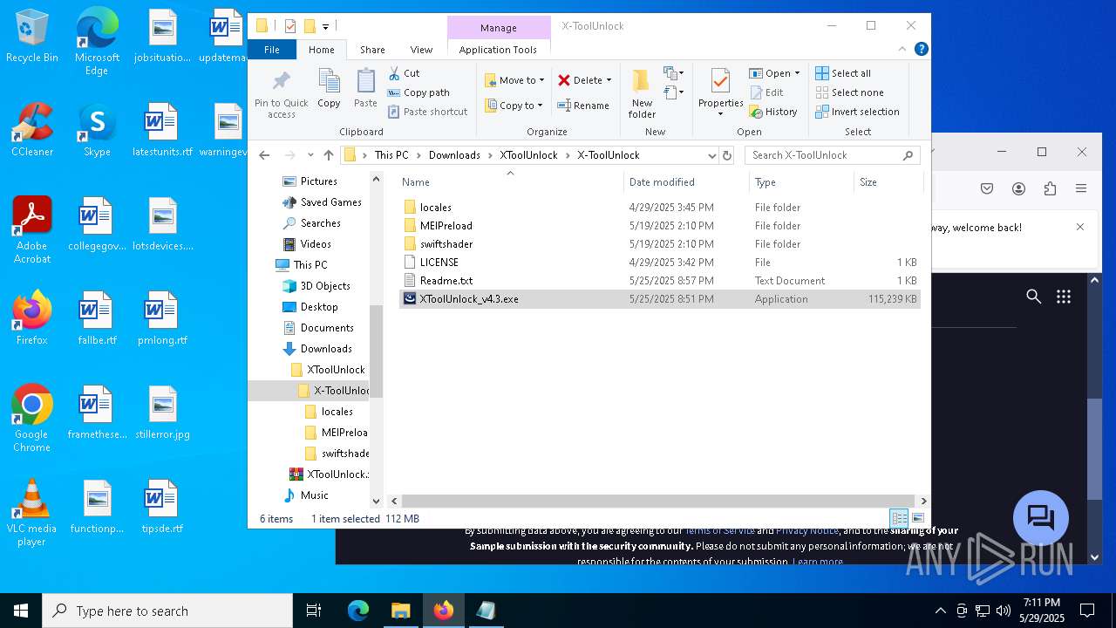
Task: Create a New folder
Action: (642, 94)
